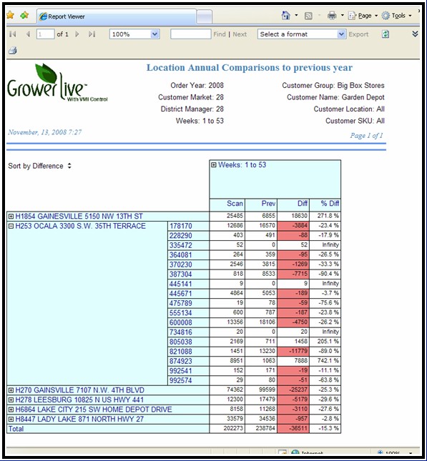This screenshot has height=461, width=427.
Task: Click the % Diff column header
Action: 325,204
